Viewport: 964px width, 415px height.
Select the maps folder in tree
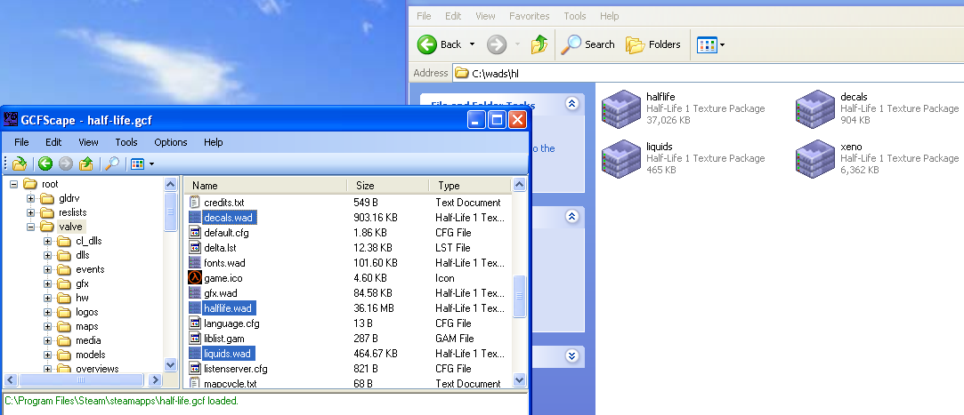[86, 326]
